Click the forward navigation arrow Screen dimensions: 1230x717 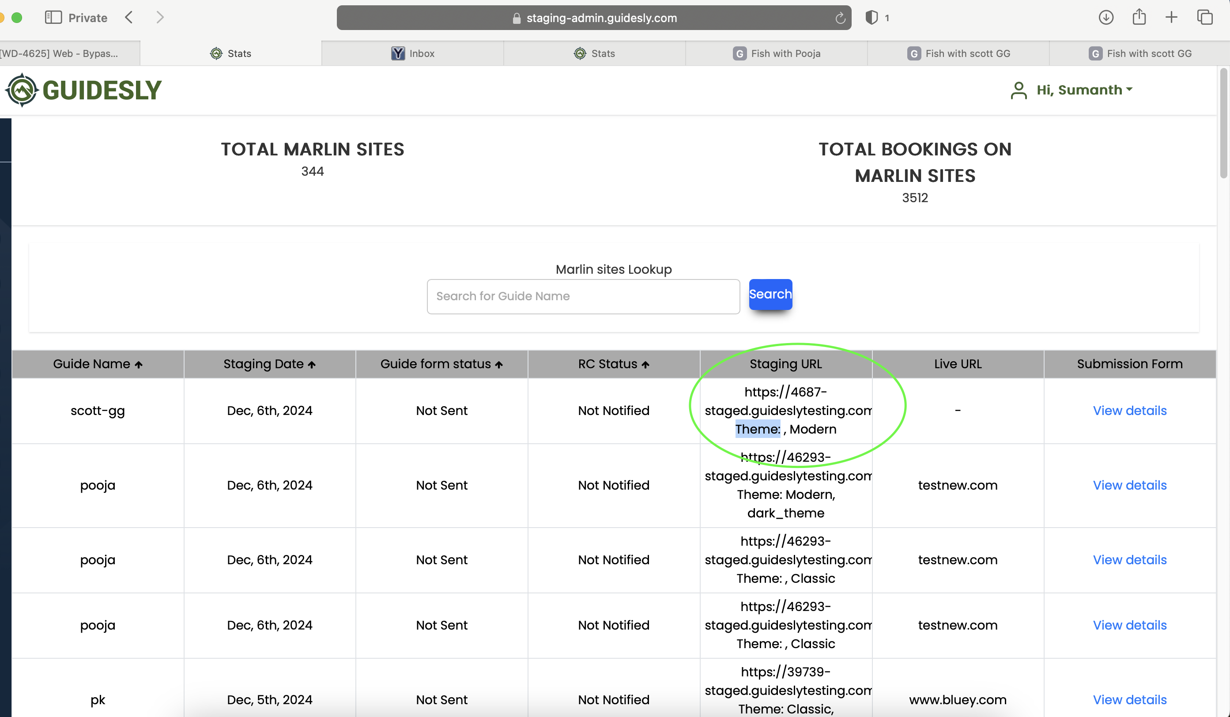point(160,18)
